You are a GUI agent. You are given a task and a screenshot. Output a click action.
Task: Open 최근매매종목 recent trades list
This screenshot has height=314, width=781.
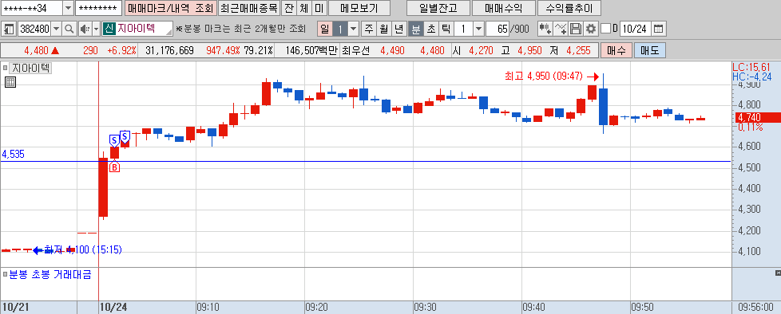249,8
